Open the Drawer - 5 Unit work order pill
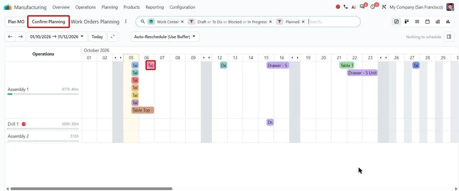The image size is (459, 191). [x=362, y=73]
